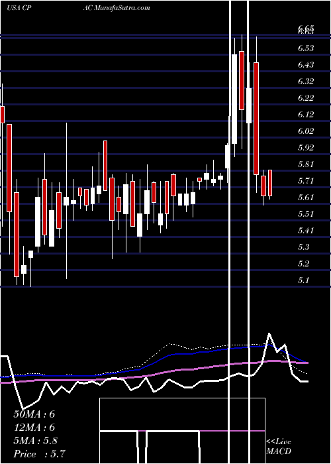Click the '12MA : 6' indicator text
Image resolution: width=331 pixels, height=464 pixels.
(x=34, y=428)
